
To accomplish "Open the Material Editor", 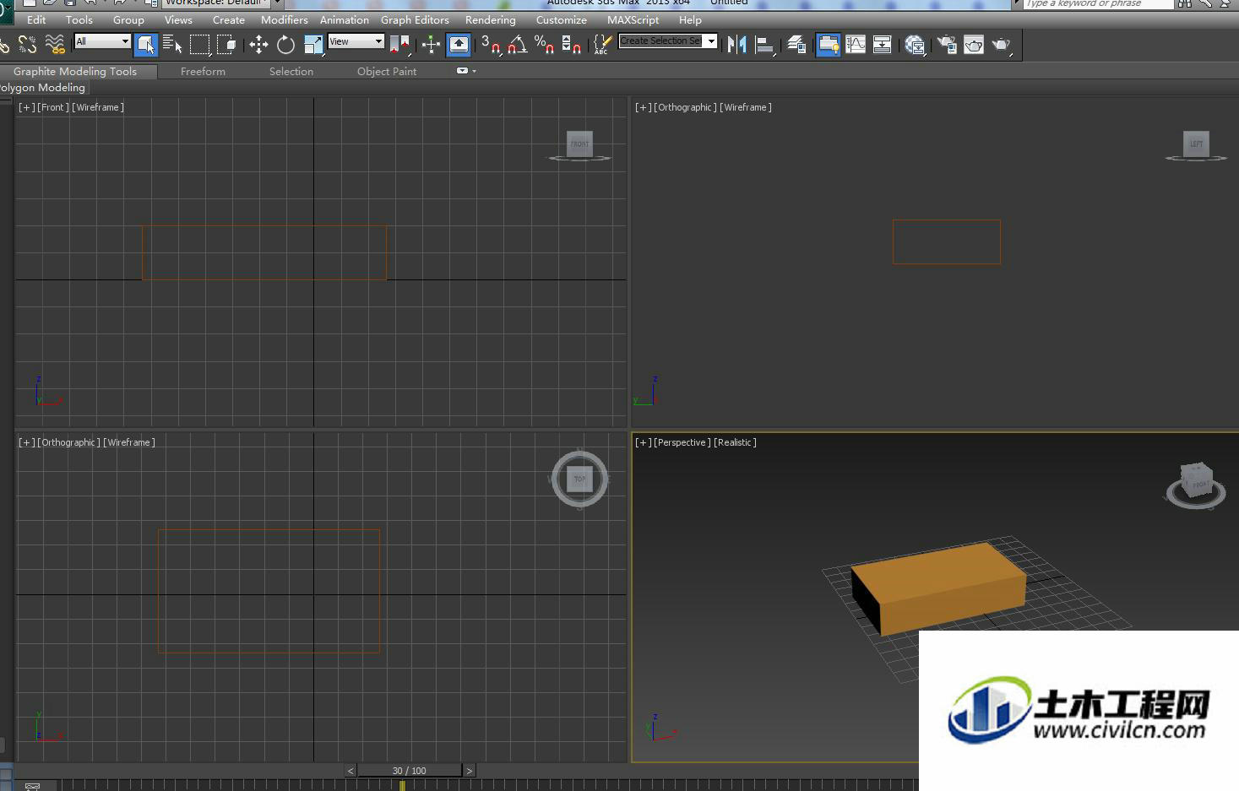I will (915, 44).
